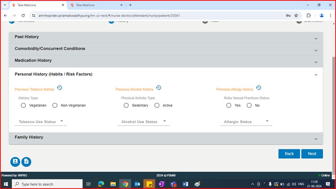Open the volume control in system tray
The image size is (336, 189).
[294, 184]
